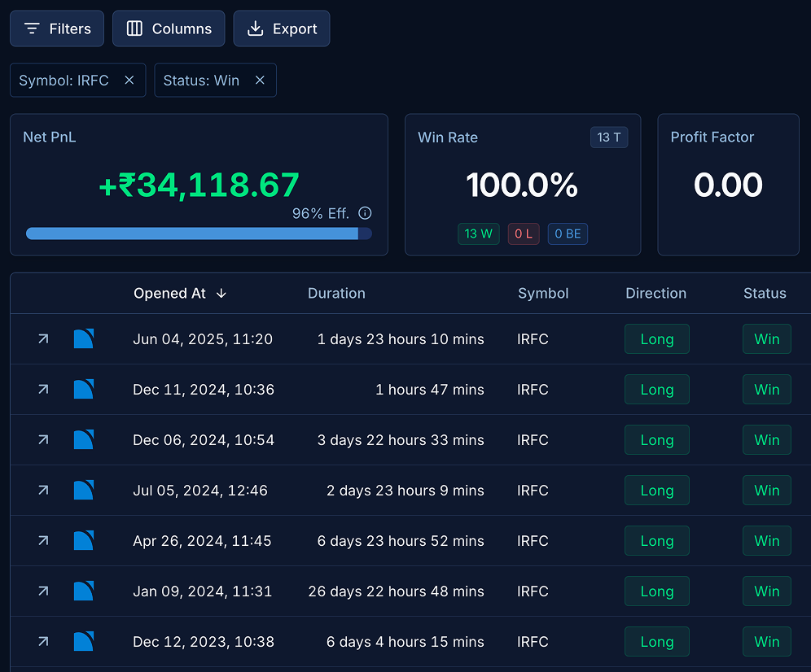Viewport: 811px width, 672px height.
Task: Open trade details arrow for Jun 04, 2025
Action: (43, 339)
